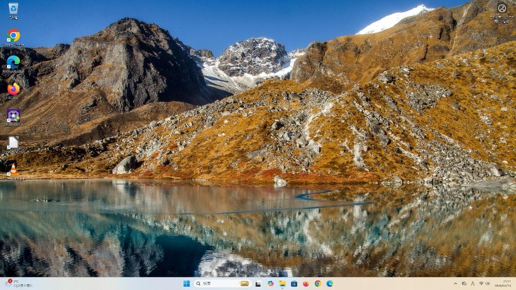Click the OneDrive icon in the system tray
Screen dimensions: 516x290
pyautogui.click(x=464, y=283)
